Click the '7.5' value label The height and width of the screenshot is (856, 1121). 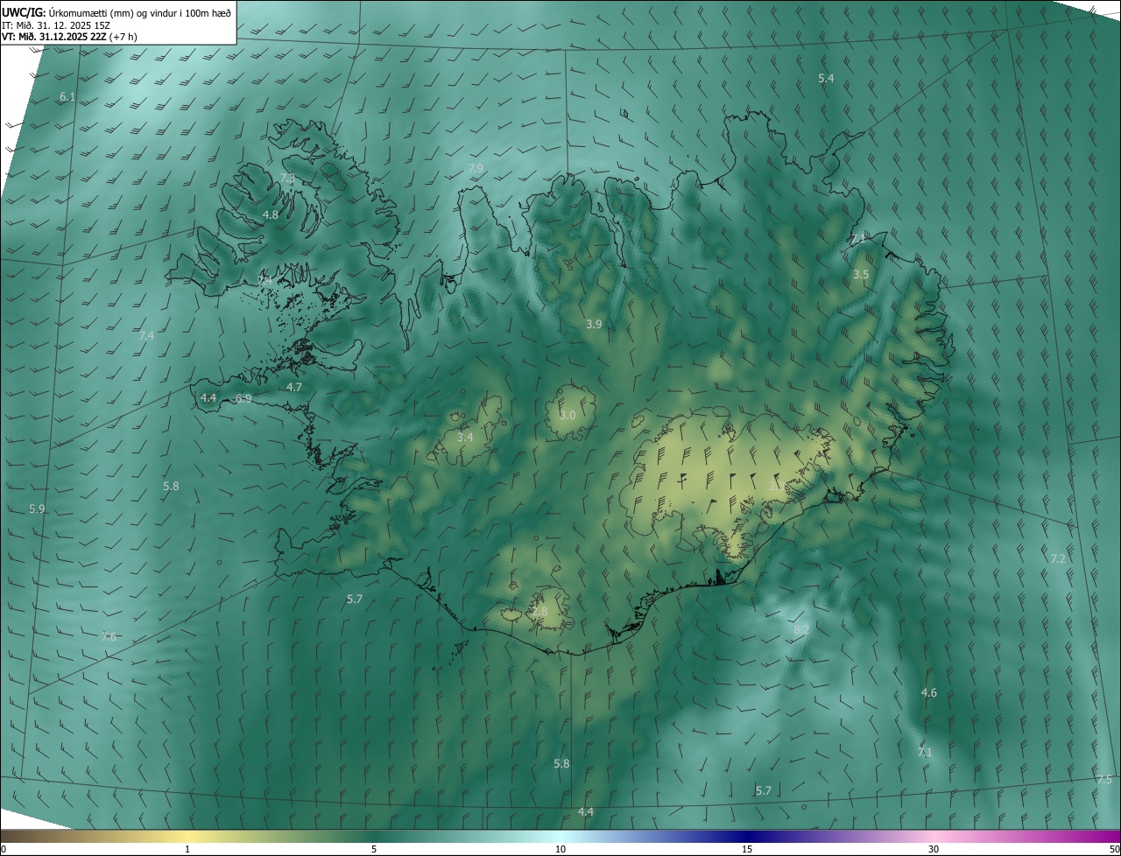click(x=1104, y=780)
